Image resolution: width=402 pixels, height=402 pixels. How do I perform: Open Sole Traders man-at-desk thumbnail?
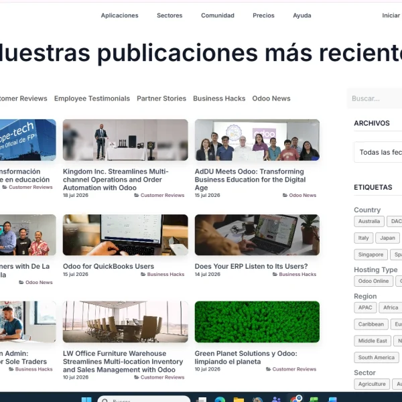click(28, 322)
